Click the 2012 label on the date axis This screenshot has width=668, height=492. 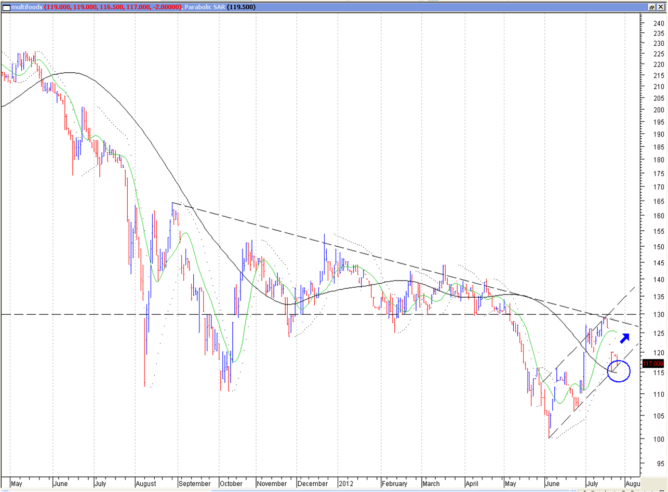pos(345,483)
